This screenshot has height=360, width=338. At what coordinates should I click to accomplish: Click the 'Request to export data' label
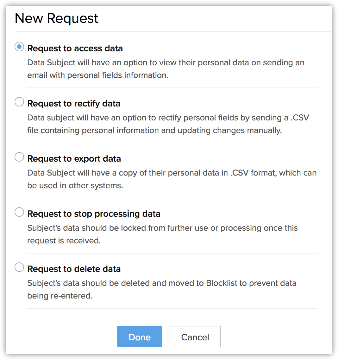[x=74, y=159]
